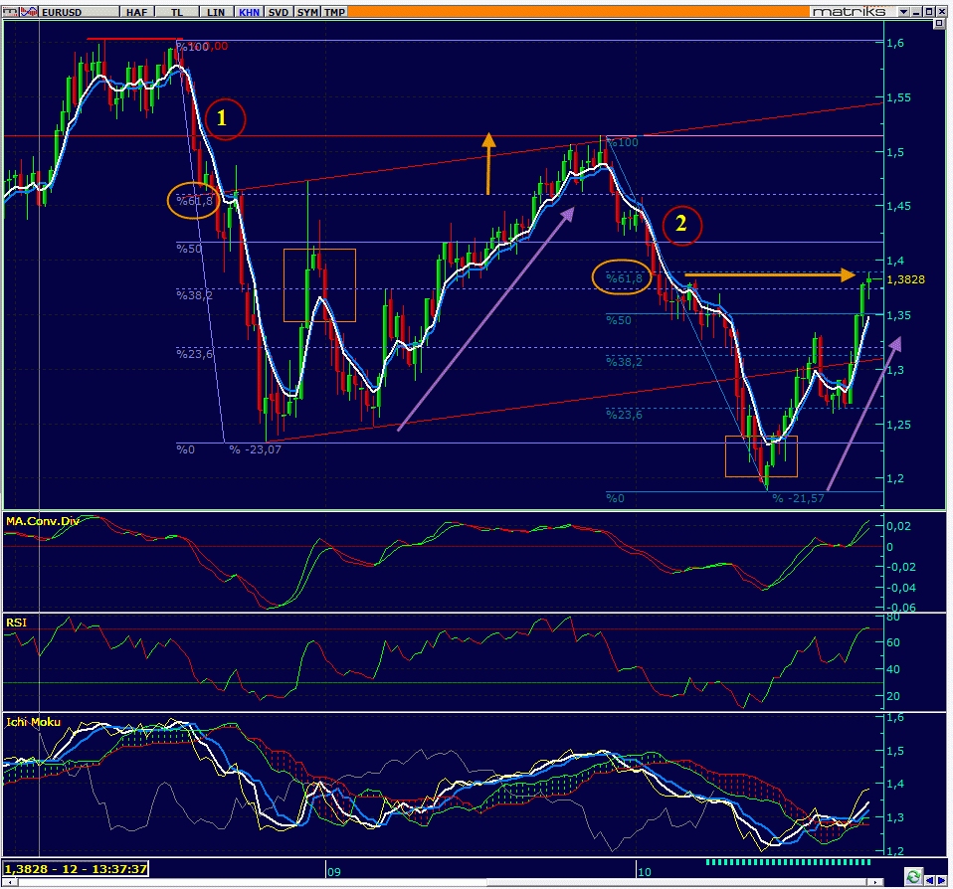Viewport: 953px width, 889px height.
Task: Click the green refresh icon at bottom right
Action: point(913,876)
